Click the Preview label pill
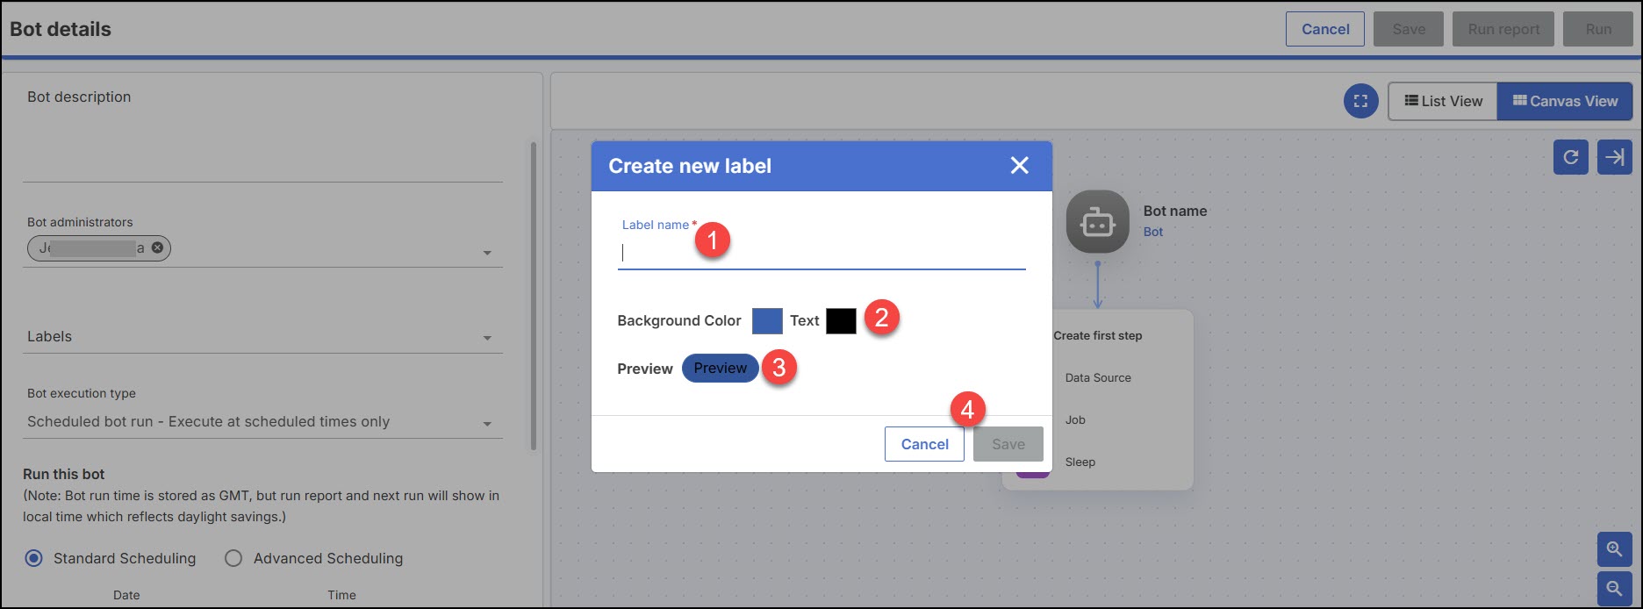The width and height of the screenshot is (1643, 609). [x=721, y=369]
